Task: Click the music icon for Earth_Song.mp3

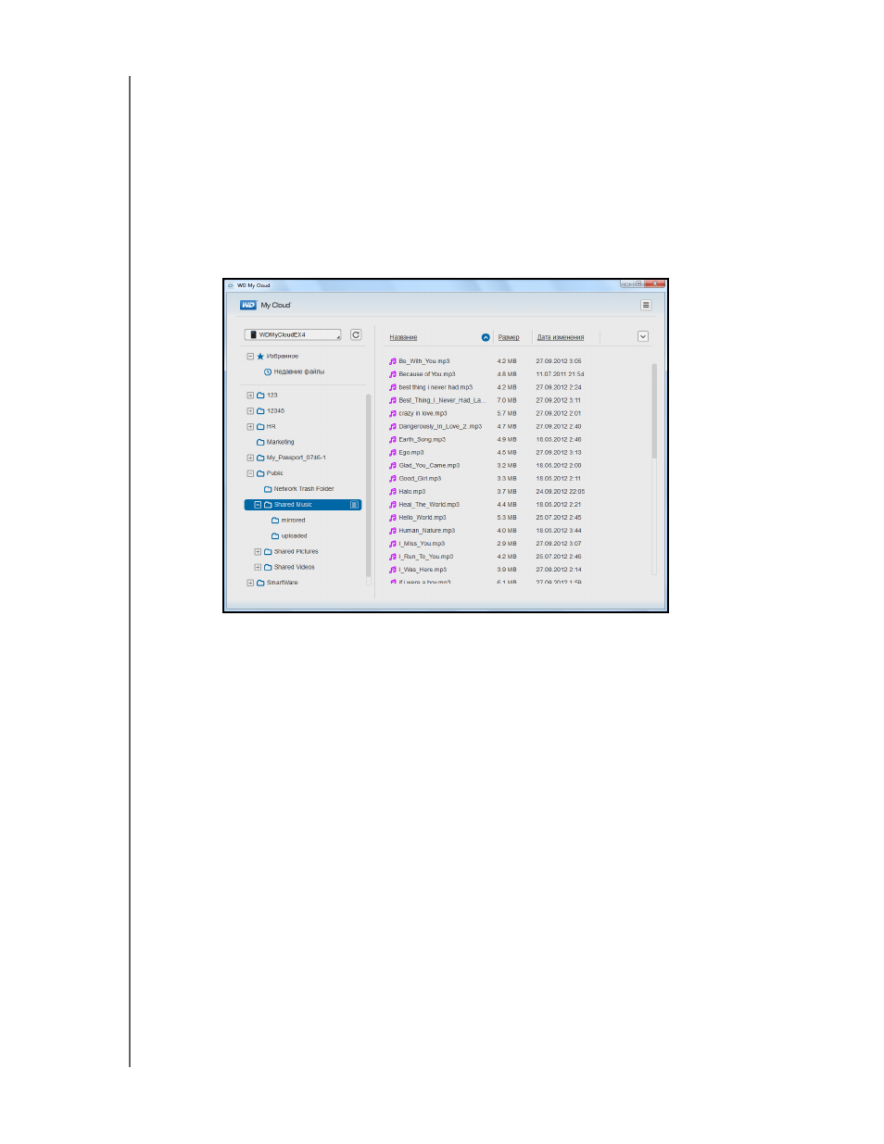Action: [x=393, y=439]
